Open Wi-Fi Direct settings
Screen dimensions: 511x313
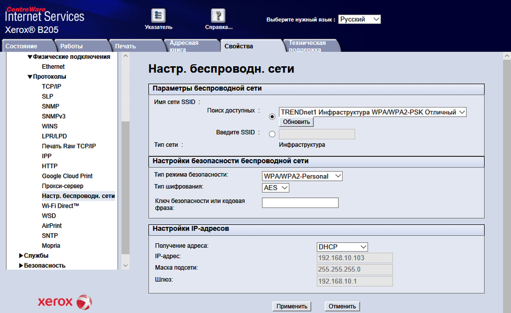[x=60, y=206]
